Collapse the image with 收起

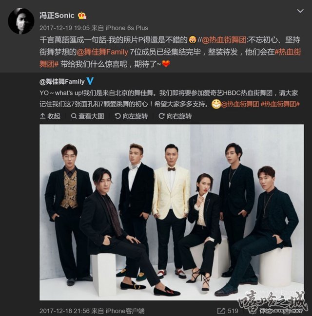[50, 116]
